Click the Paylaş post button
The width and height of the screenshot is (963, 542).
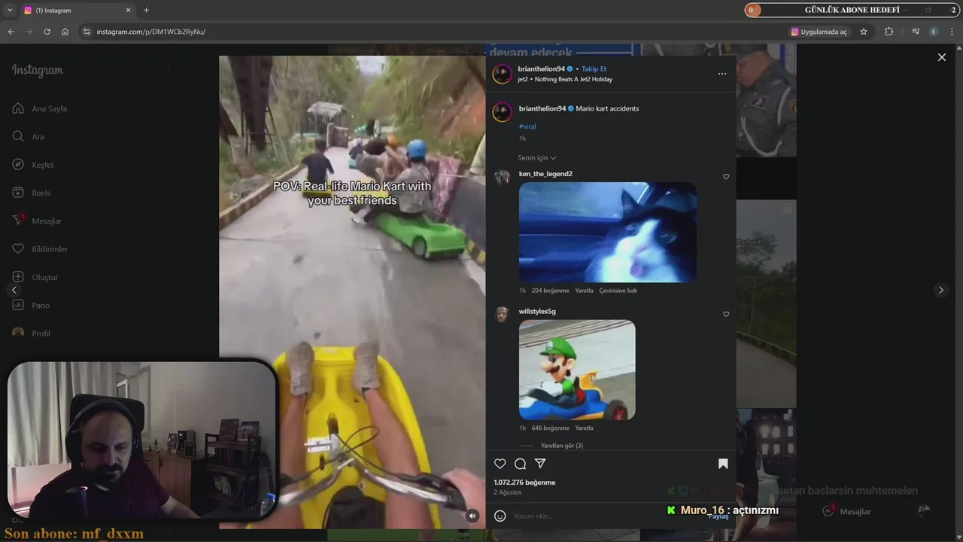(x=718, y=516)
